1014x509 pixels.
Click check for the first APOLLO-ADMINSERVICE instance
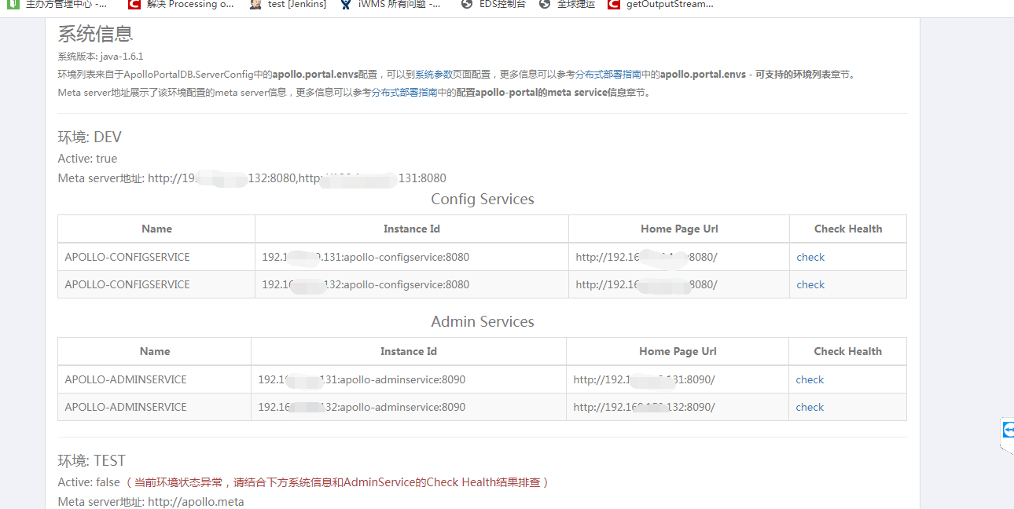click(810, 379)
